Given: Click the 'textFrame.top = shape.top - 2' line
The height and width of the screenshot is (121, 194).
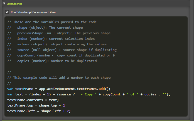Looking at the screenshot, I should click(36, 105).
